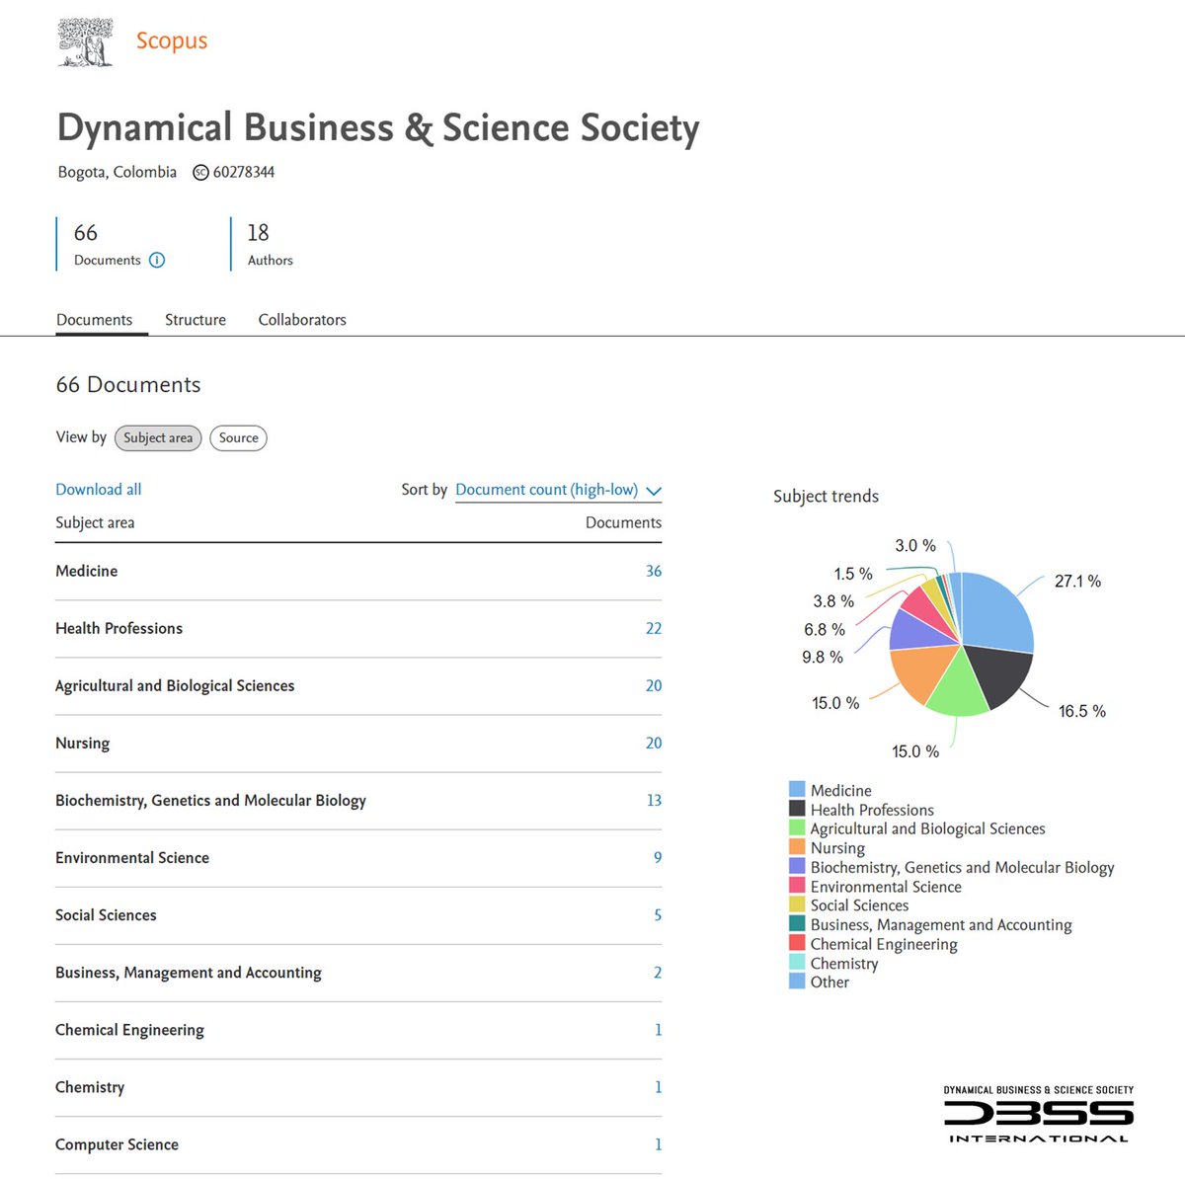This screenshot has height=1179, width=1185.
Task: Expand the sort dropdown chevron arrow
Action: click(653, 491)
